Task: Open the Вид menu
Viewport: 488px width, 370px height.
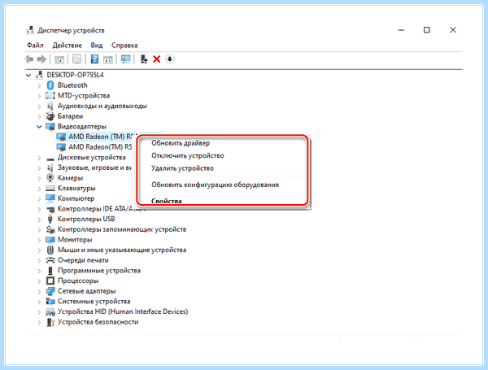Action: (97, 46)
